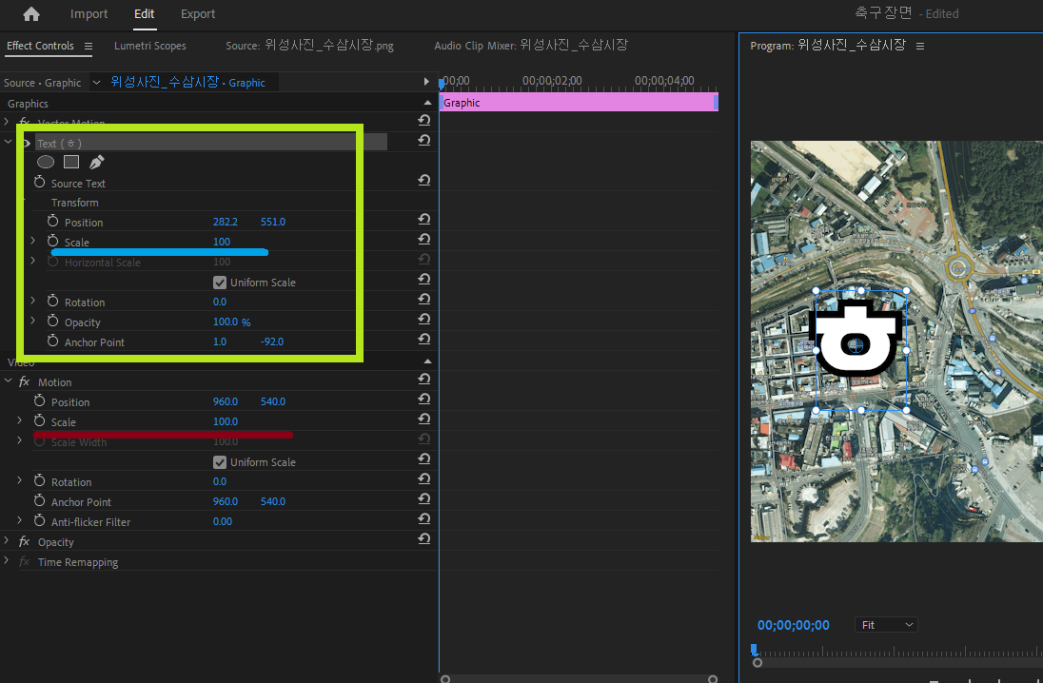The width and height of the screenshot is (1043, 683).
Task: Click the Program monitor playhead marker
Action: point(754,649)
